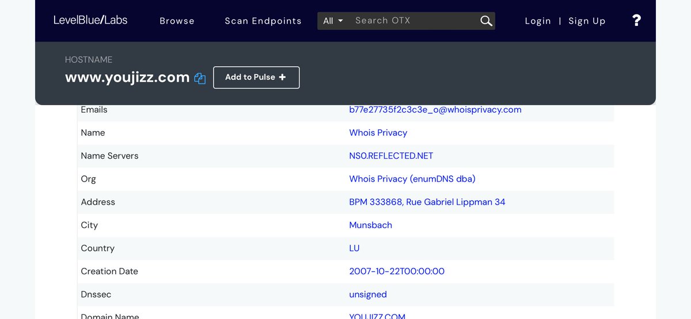The height and width of the screenshot is (319, 691).
Task: Click the Whois Privacy name link
Action: 378,133
